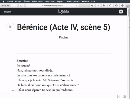
Task: Open the Lacydon link in header
Action: 8,12
